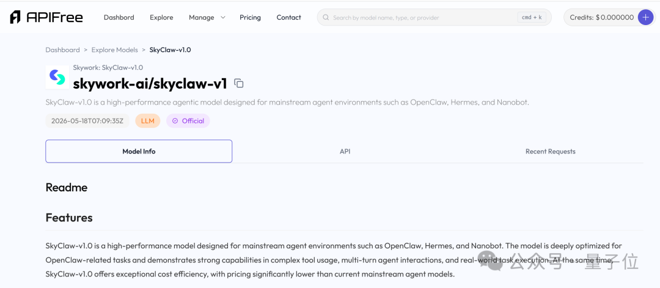Viewport: 660px width, 288px height.
Task: Click the Skywork model logo
Action: coord(57,76)
